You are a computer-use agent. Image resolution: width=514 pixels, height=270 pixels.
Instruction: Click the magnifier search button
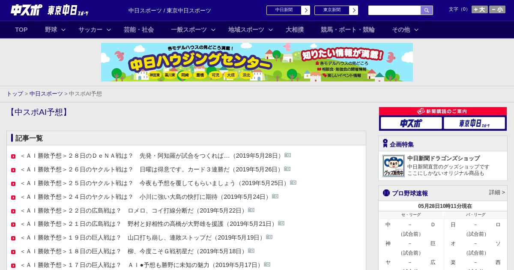[x=427, y=10]
